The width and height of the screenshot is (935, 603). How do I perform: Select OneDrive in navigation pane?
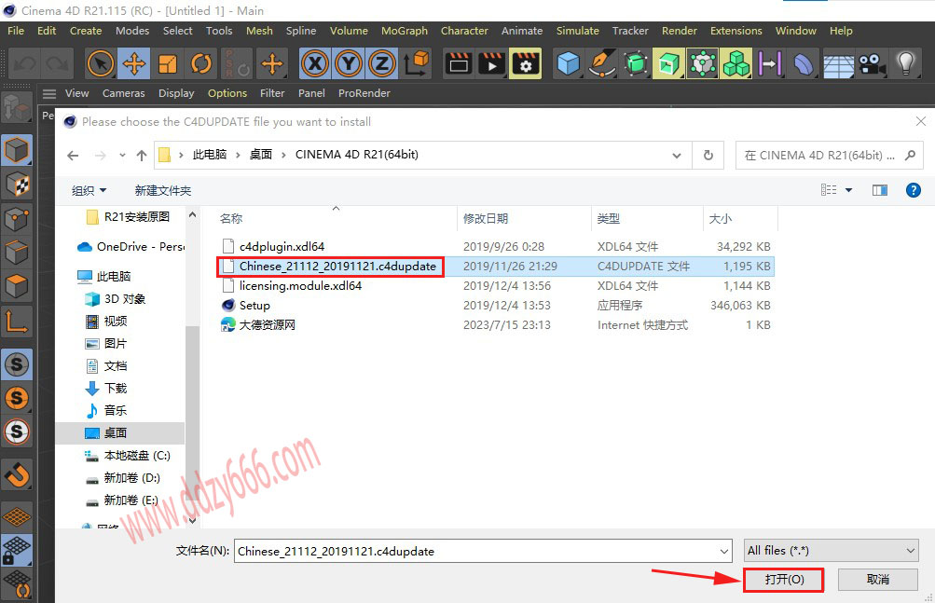(131, 247)
